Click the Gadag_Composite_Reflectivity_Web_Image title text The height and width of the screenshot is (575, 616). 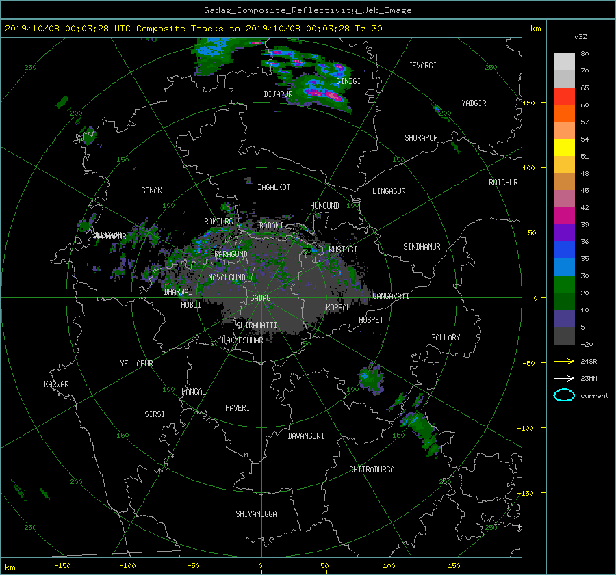click(307, 10)
